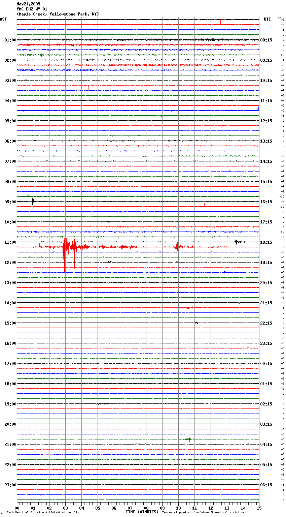The height and width of the screenshot is (517, 286).
Task: Select the 09:00 MST time label
Action: point(10,202)
